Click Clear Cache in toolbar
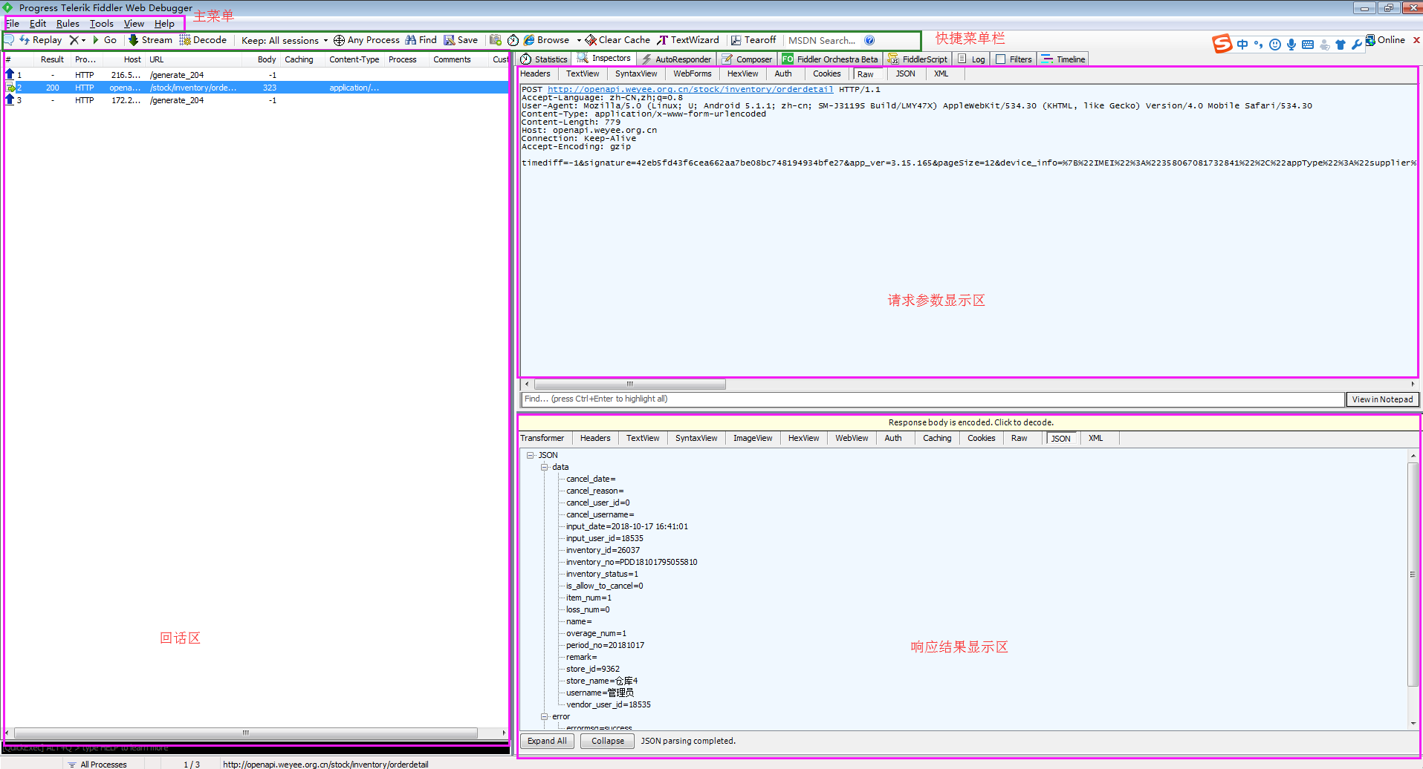The image size is (1423, 769). click(618, 40)
